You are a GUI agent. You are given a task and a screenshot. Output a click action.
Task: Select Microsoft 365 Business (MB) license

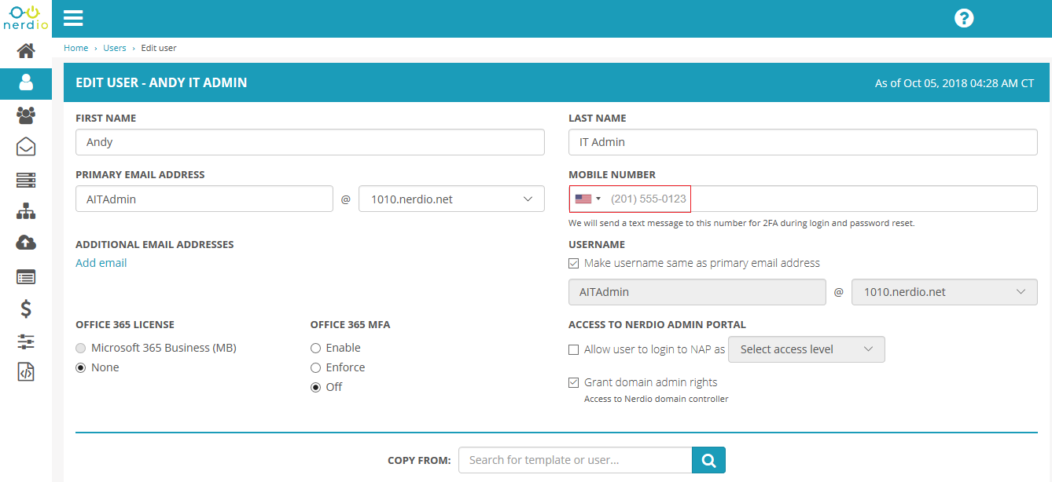[x=80, y=348]
